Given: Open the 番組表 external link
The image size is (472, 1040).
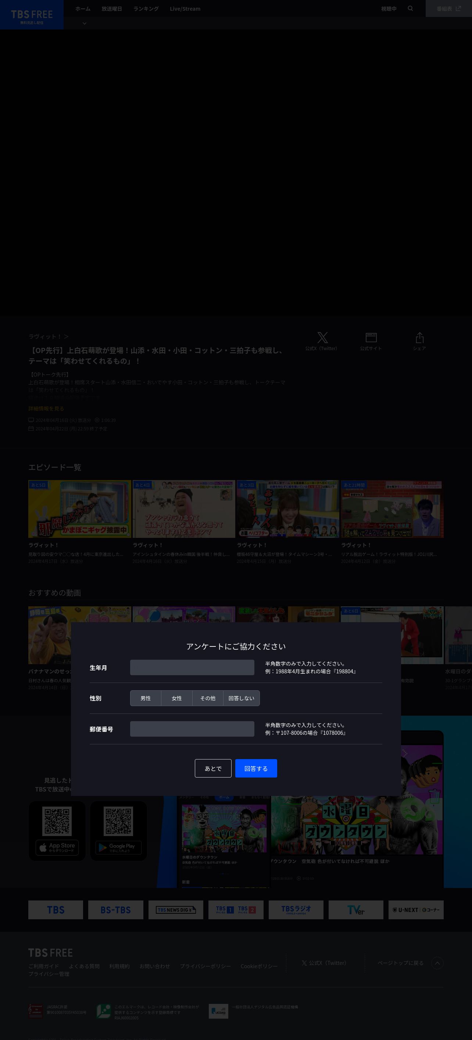Looking at the screenshot, I should pyautogui.click(x=448, y=8).
